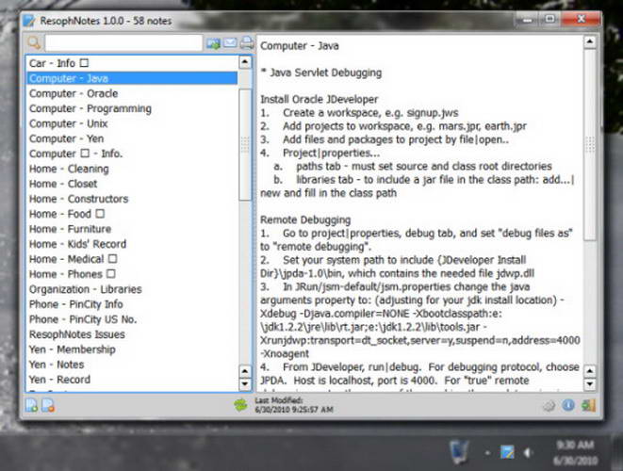Click the note editor scroll up arrow
This screenshot has width=623, height=471.
click(590, 41)
